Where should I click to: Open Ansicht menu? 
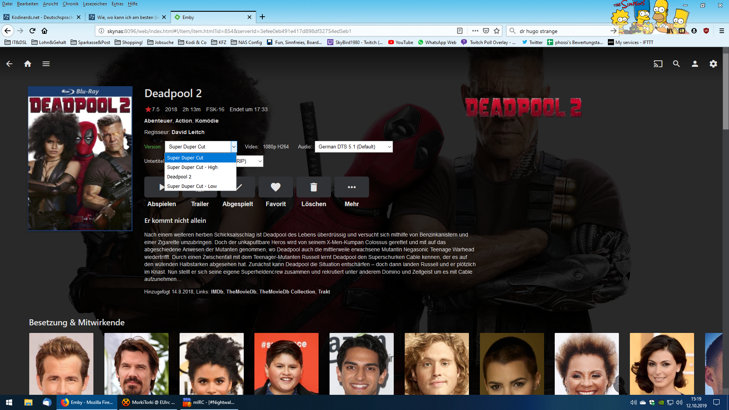(50, 4)
